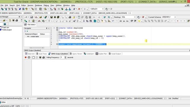
Task: Adjust the Polling Frequency spinner arrows
Action: coord(65,57)
